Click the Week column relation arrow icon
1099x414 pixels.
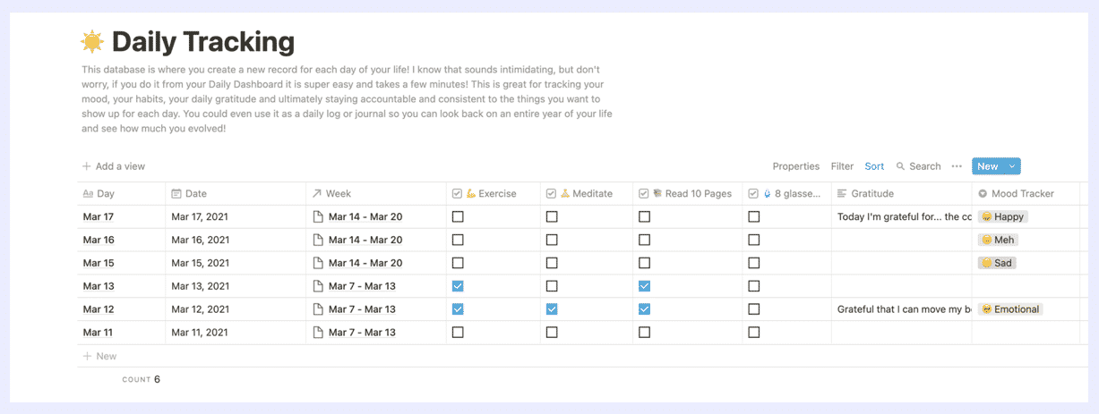(317, 193)
